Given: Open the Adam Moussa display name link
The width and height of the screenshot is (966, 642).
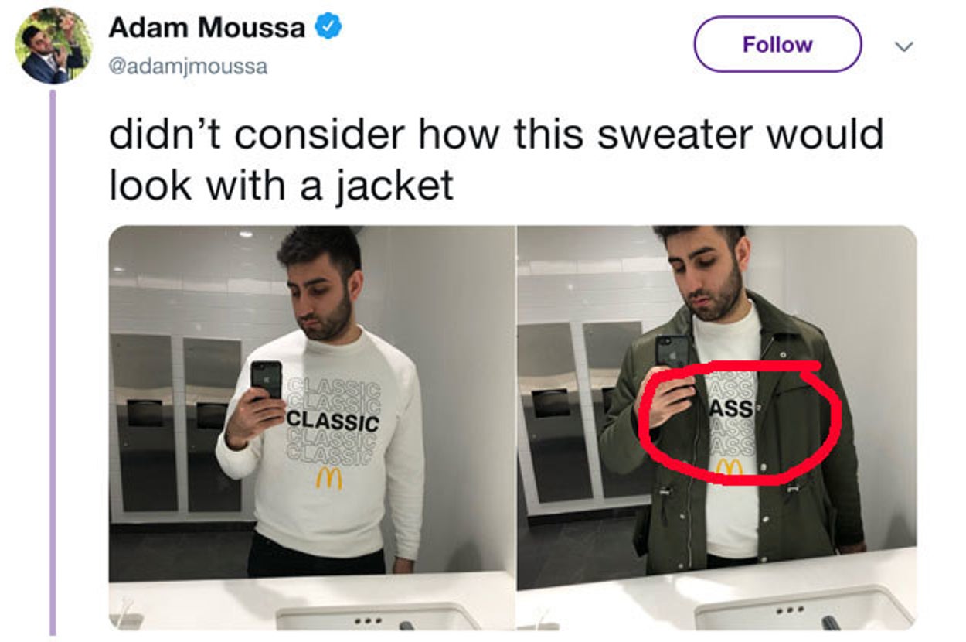Looking at the screenshot, I should (207, 28).
